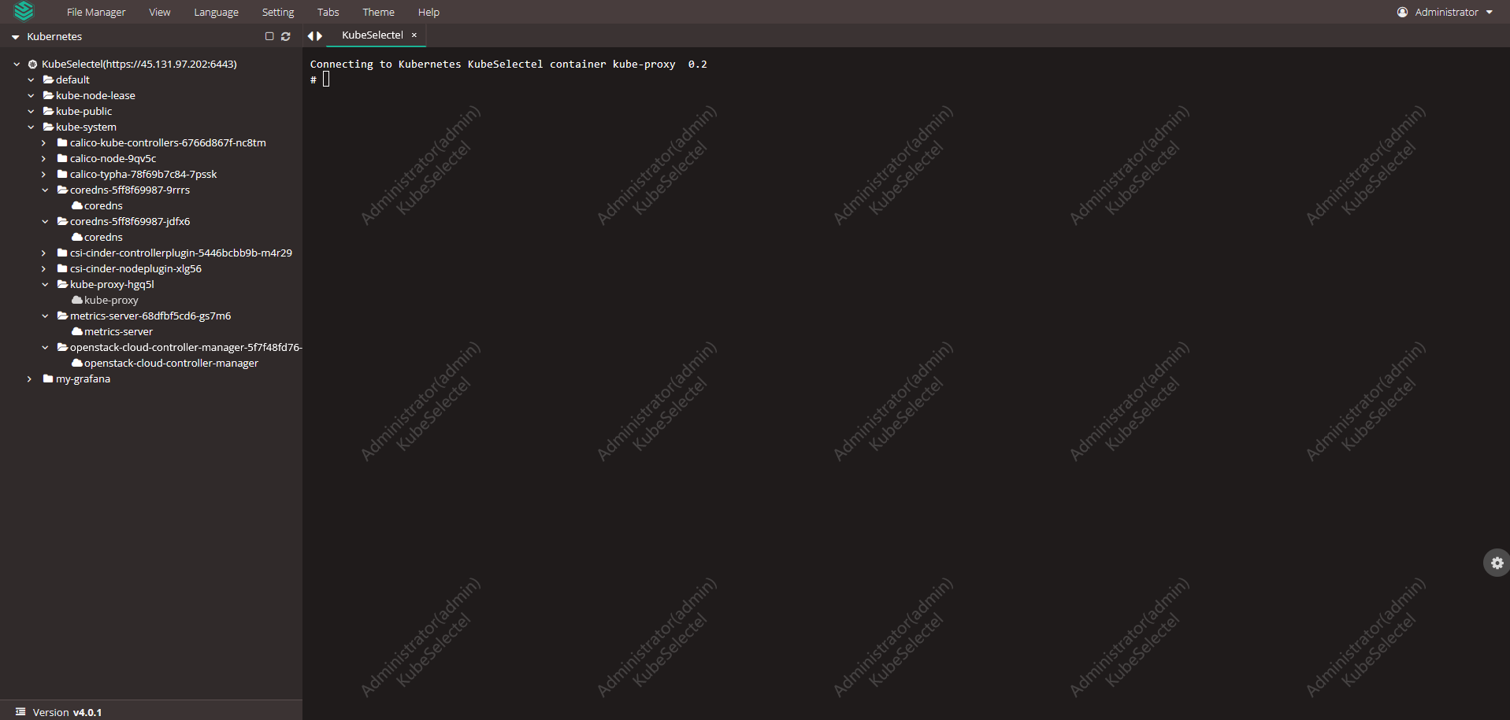Open the Tabs menu
Image resolution: width=1510 pixels, height=720 pixels.
point(328,12)
